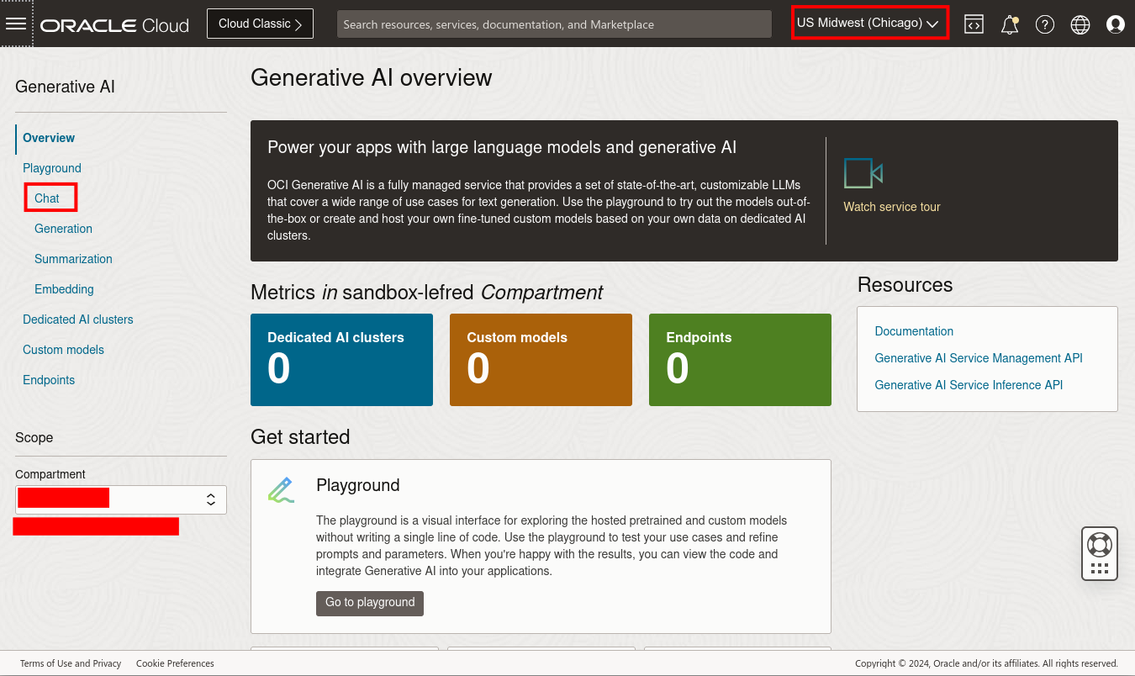This screenshot has height=676, width=1135.
Task: Open Cookie Preferences in the footer
Action: coord(175,663)
